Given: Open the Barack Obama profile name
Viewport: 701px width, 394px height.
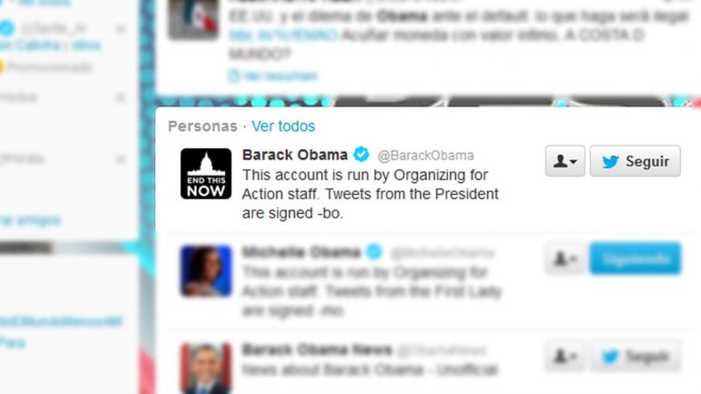Looking at the screenshot, I should pyautogui.click(x=295, y=155).
